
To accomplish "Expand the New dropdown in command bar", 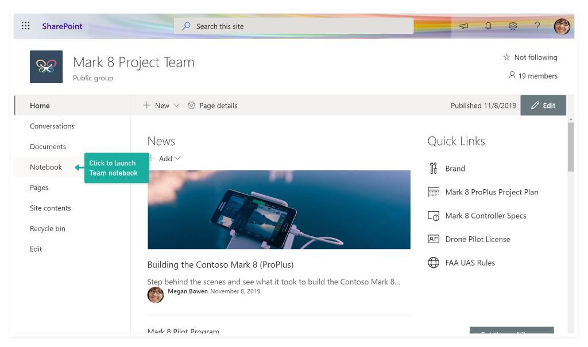I will (161, 106).
